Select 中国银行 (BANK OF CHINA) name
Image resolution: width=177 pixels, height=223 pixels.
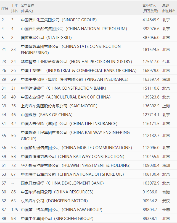tap(47, 115)
